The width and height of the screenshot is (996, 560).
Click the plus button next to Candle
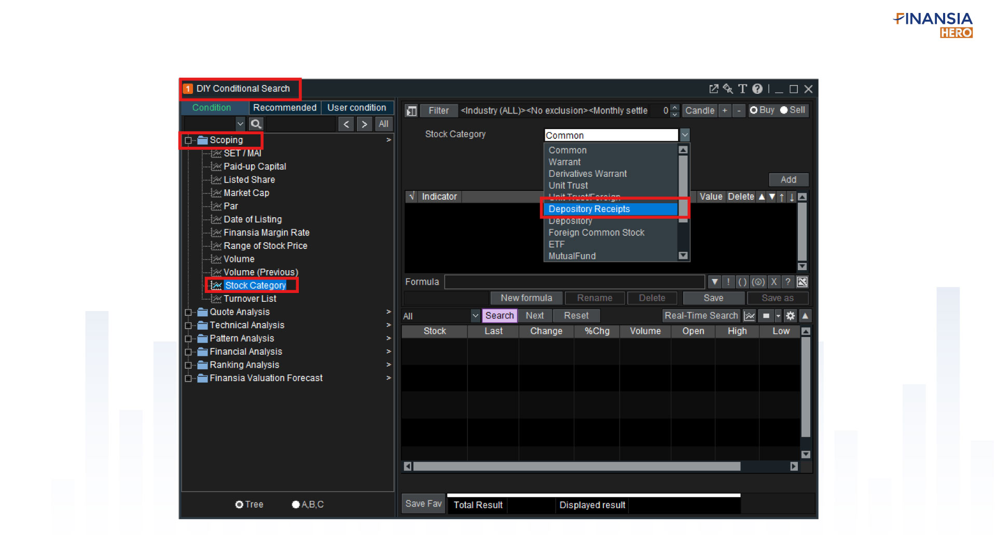[725, 110]
